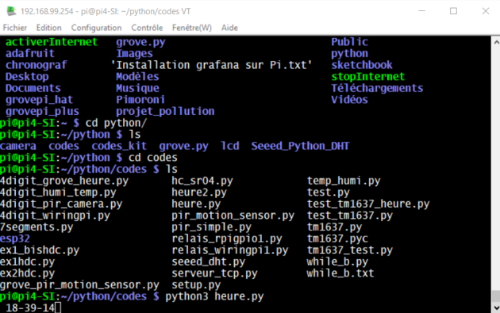Click while_b.txt file name
Image resolution: width=500 pixels, height=313 pixels.
[x=340, y=273]
